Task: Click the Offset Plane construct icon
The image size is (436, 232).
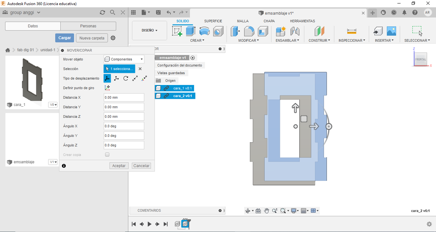Action: tap(319, 31)
